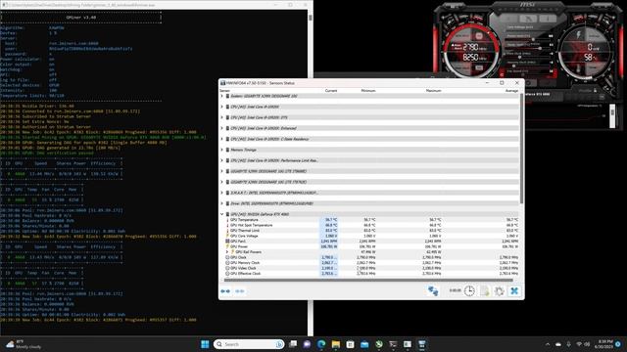Open the weather widget on the taskbar
627x352 pixels.
(24, 344)
